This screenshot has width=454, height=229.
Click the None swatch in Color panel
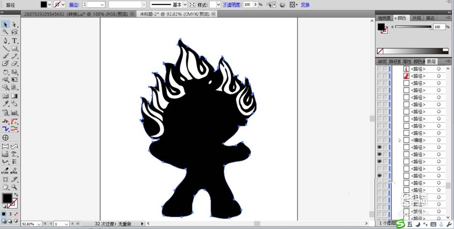click(x=380, y=51)
